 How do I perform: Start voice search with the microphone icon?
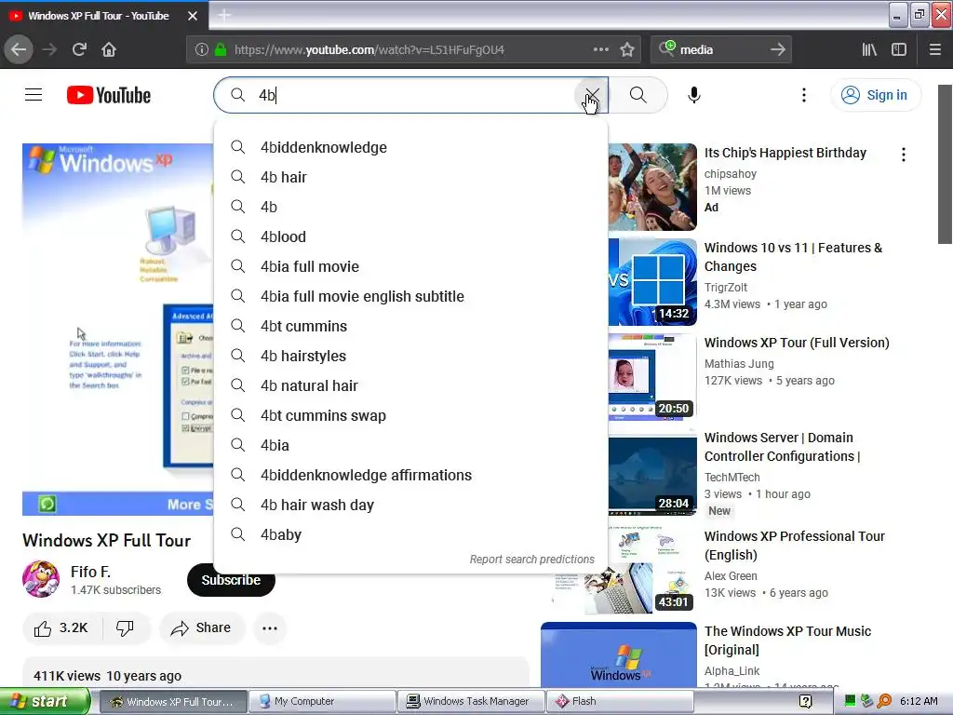694,95
